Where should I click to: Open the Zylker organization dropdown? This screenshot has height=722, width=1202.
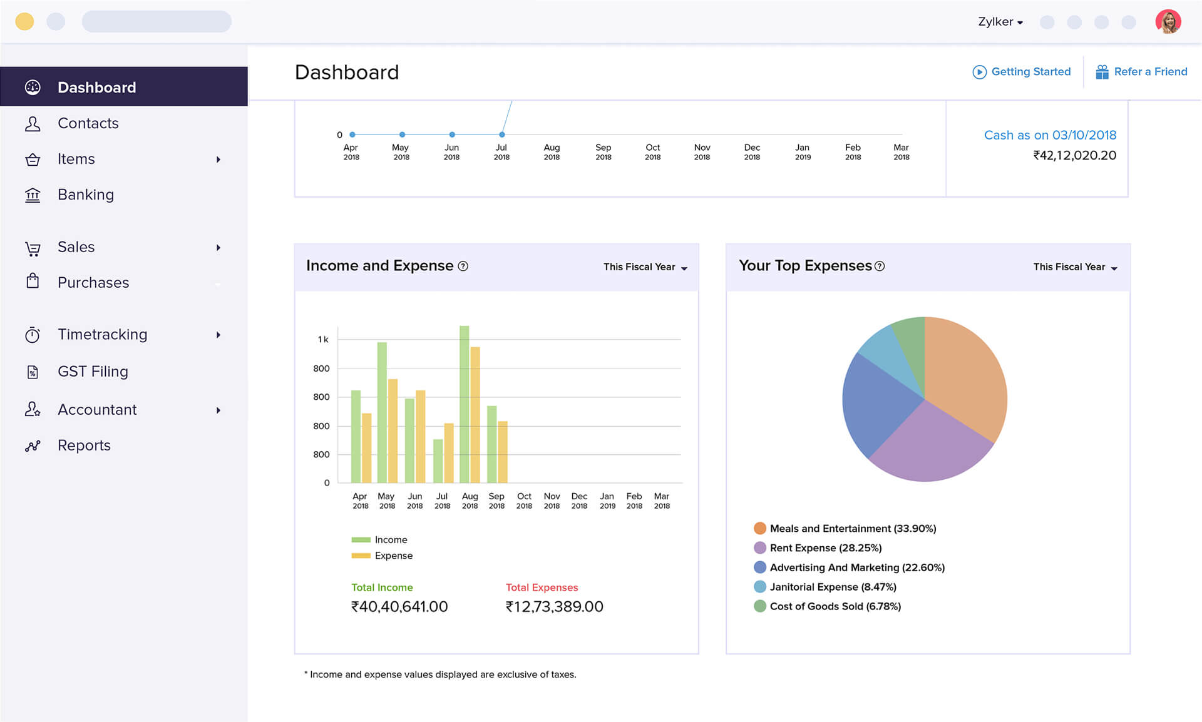click(x=1000, y=21)
